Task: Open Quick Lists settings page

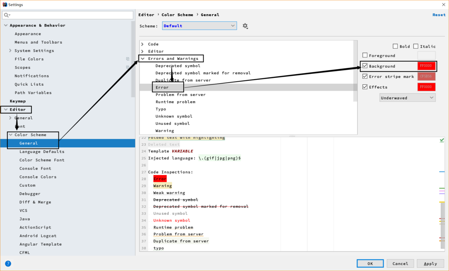Action: coord(29,84)
